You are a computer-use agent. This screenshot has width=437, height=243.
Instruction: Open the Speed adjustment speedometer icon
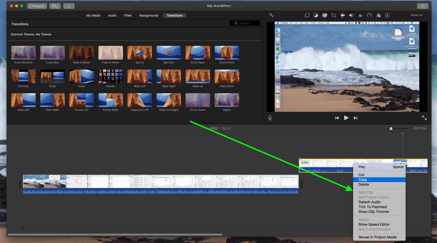click(x=369, y=15)
